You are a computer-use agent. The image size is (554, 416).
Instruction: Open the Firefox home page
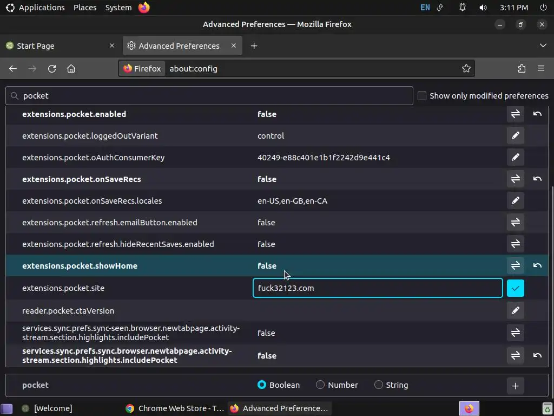click(71, 69)
